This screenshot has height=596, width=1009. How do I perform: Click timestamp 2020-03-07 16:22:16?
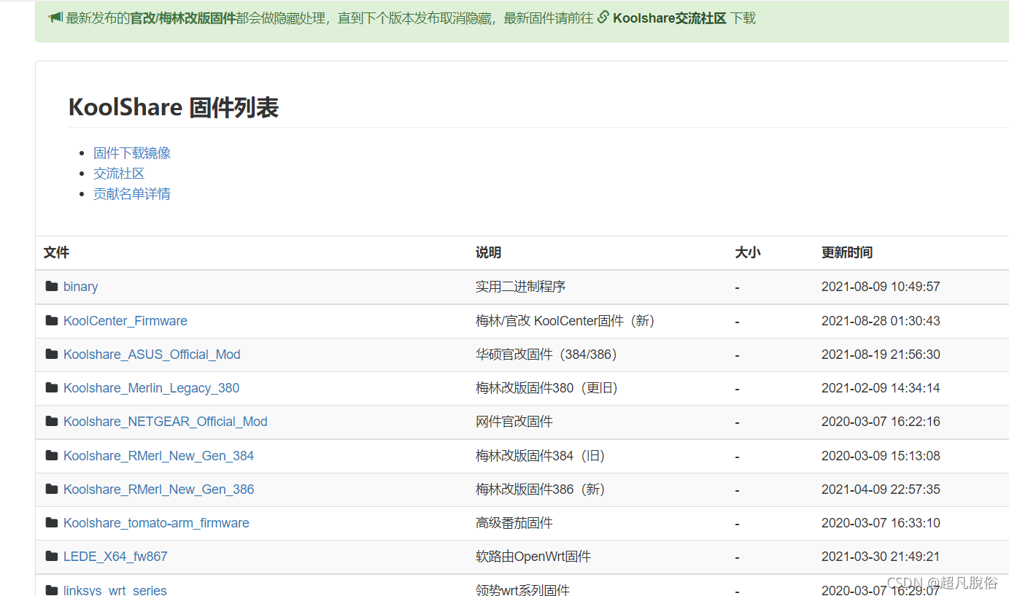click(881, 422)
